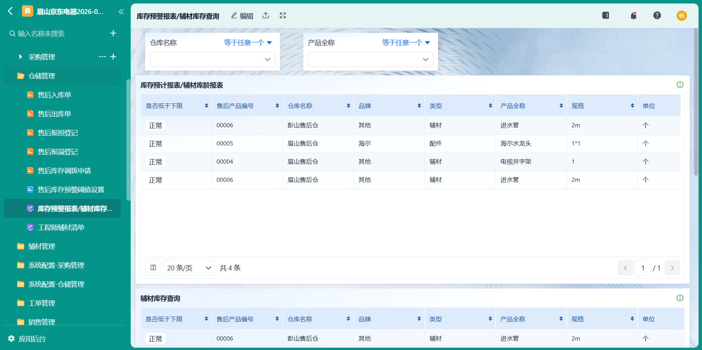This screenshot has height=350, width=702.
Task: Sort by 规格 column in first table
Action: 632,106
